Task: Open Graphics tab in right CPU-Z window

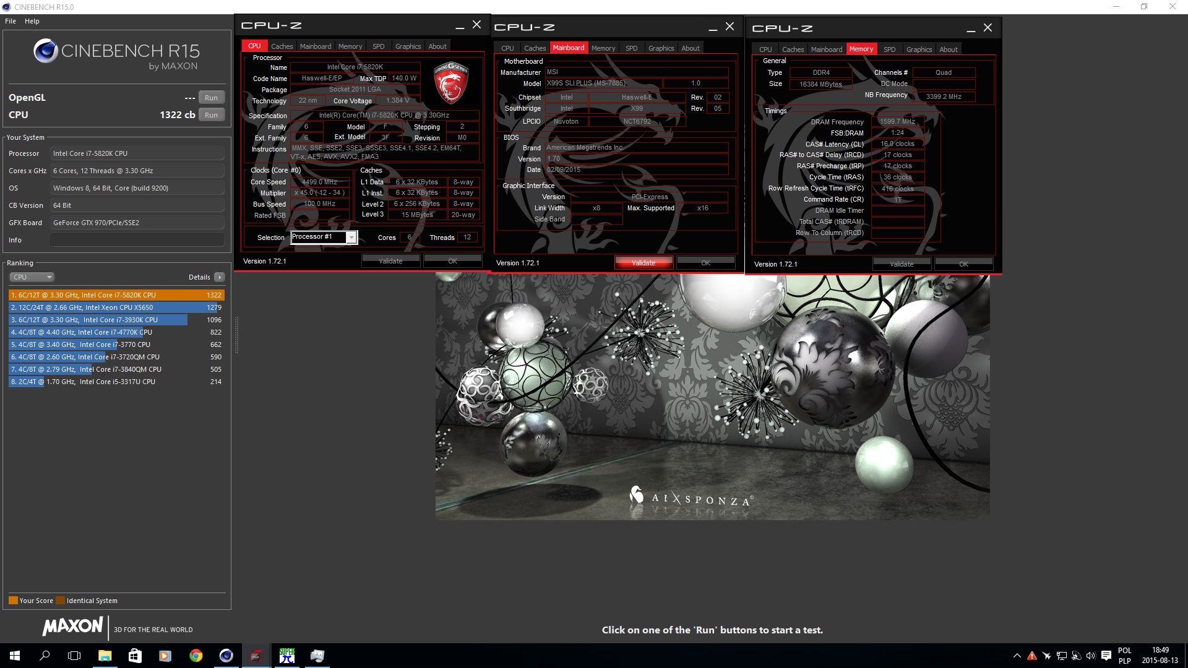Action: 919,49
